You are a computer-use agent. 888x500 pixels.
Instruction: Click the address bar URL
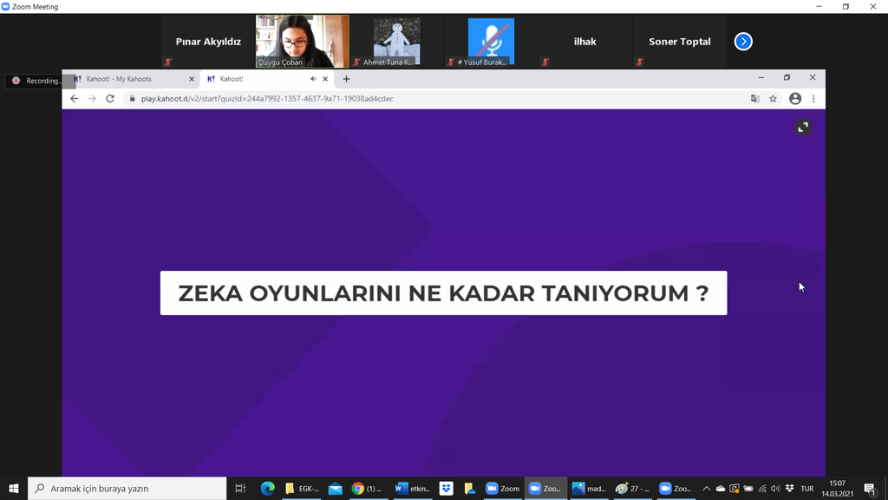[x=267, y=99]
